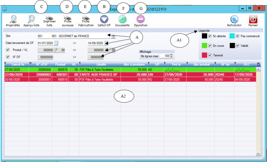Image resolution: width=267 pixels, height=162 pixels.
Task: Click the Rafraîchir refresh icon
Action: 234,19
